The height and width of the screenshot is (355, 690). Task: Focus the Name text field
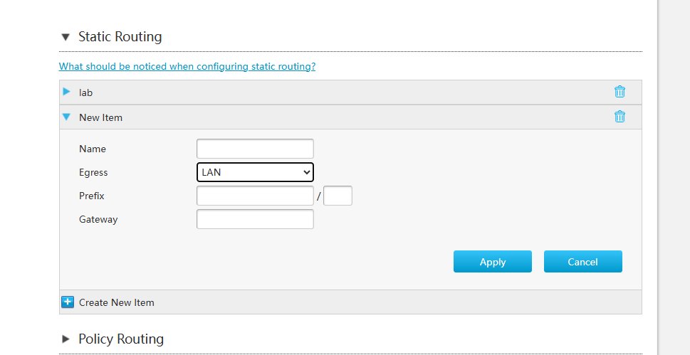coord(255,149)
